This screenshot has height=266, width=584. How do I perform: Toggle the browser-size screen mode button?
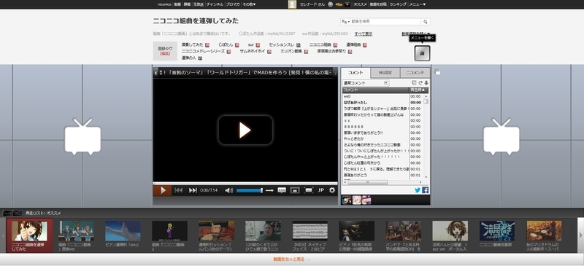295,190
